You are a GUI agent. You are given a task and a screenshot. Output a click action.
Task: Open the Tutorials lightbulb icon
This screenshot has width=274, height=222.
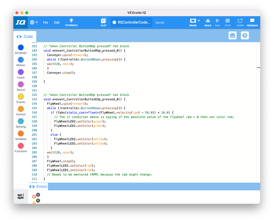(x=71, y=22)
